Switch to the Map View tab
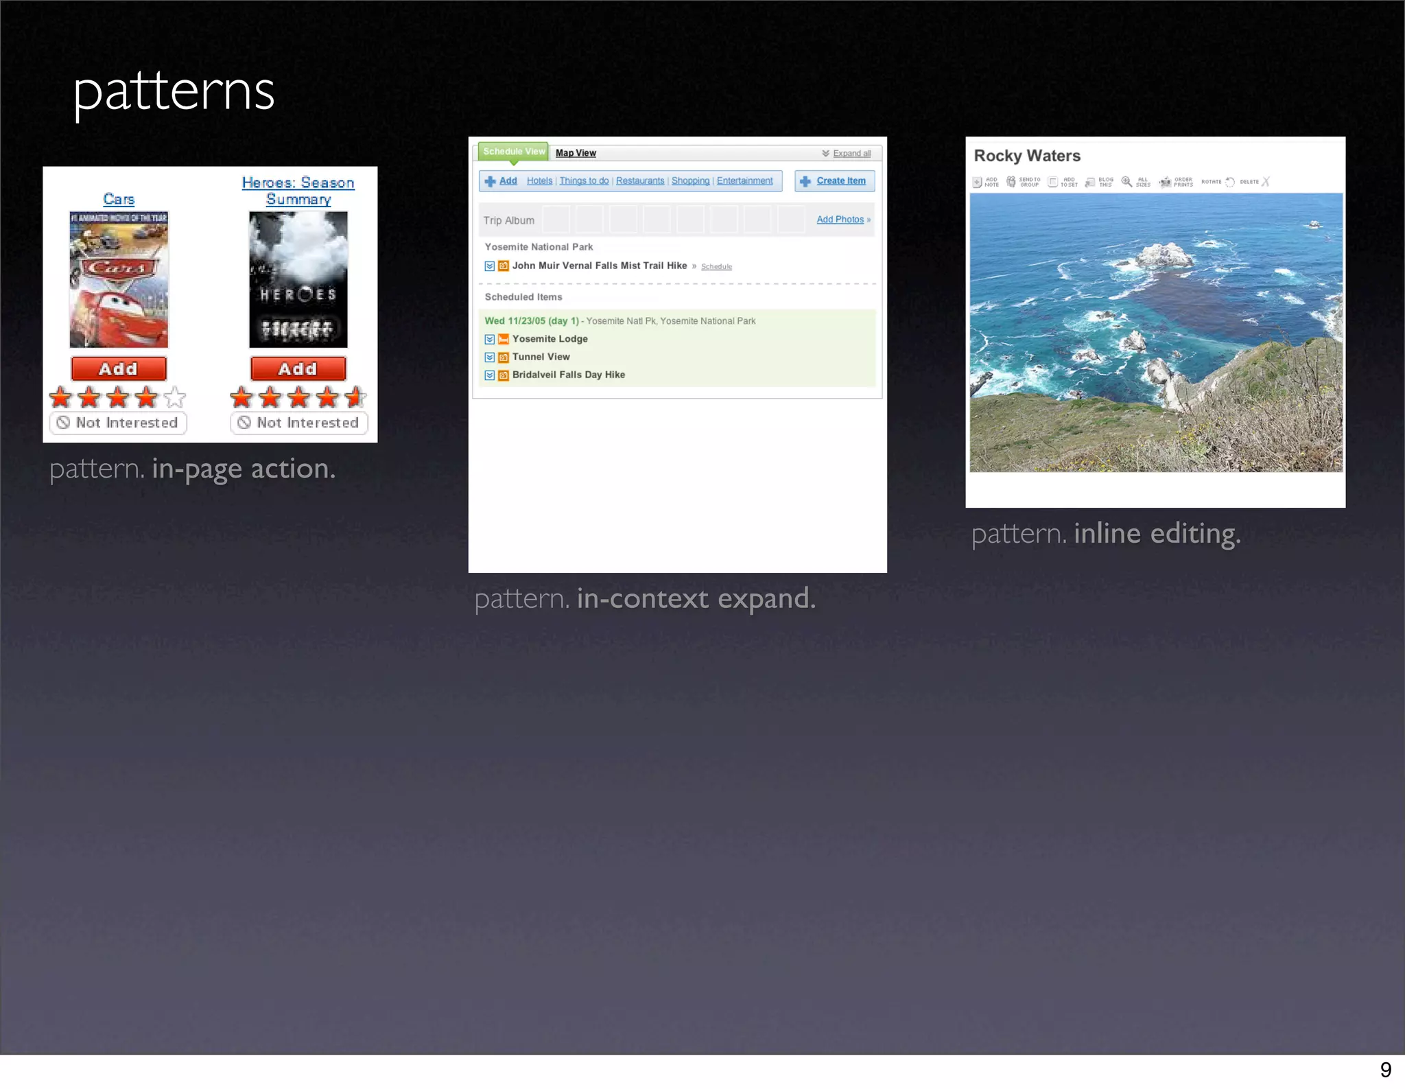Image resolution: width=1405 pixels, height=1089 pixels. [576, 153]
